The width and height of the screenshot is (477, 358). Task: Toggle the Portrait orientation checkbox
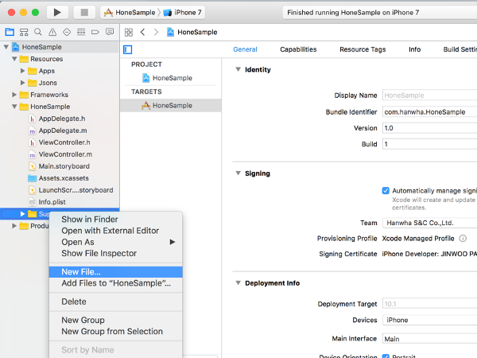pos(386,356)
